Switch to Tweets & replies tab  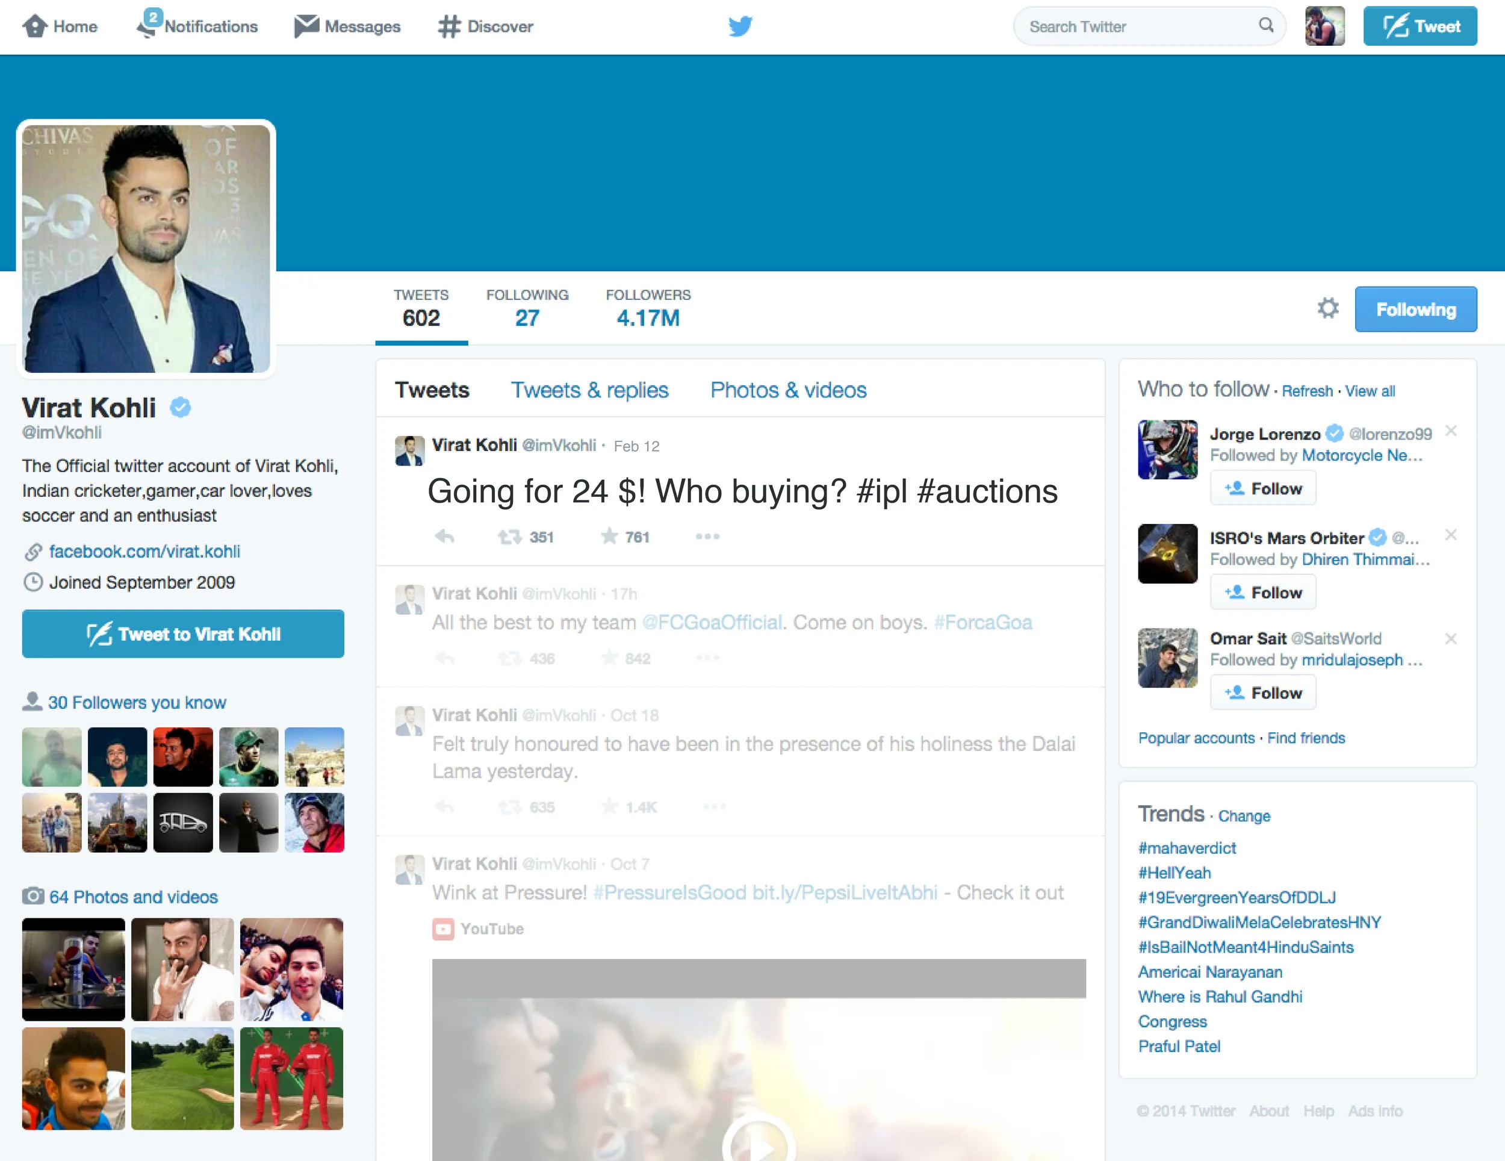(589, 390)
